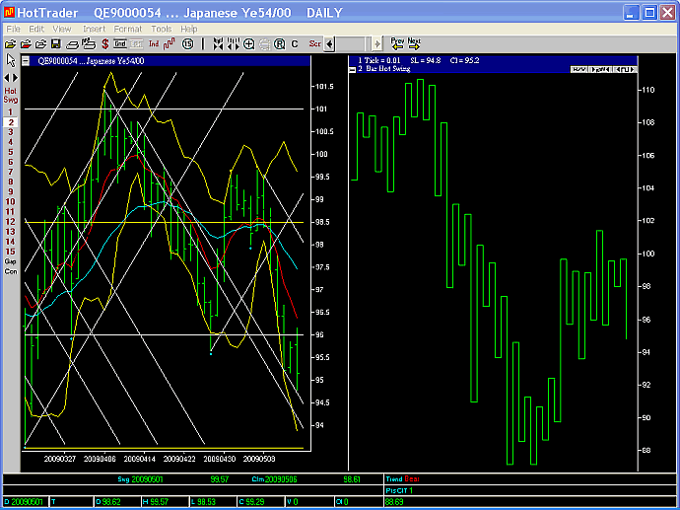
Task: Click the greyed zoom out magnifier icon
Action: pyautogui.click(x=264, y=43)
